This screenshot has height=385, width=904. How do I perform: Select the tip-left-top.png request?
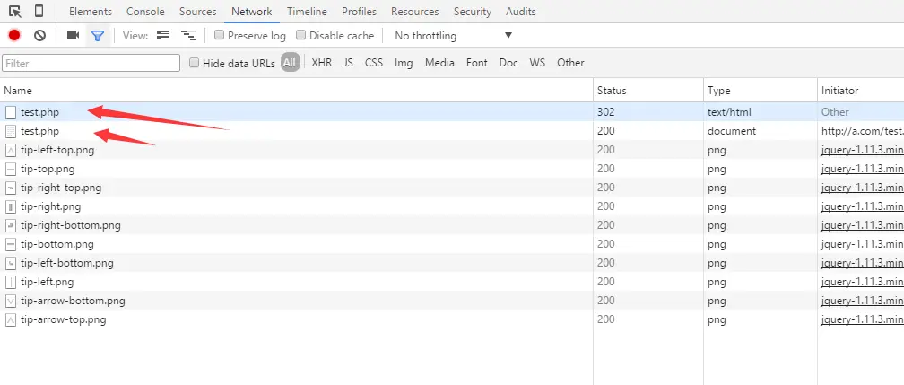452,150
